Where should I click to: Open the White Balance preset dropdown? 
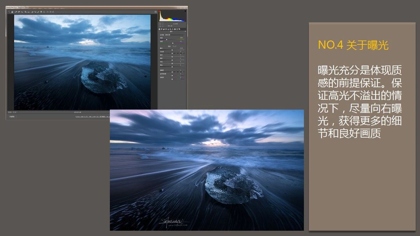point(175,35)
